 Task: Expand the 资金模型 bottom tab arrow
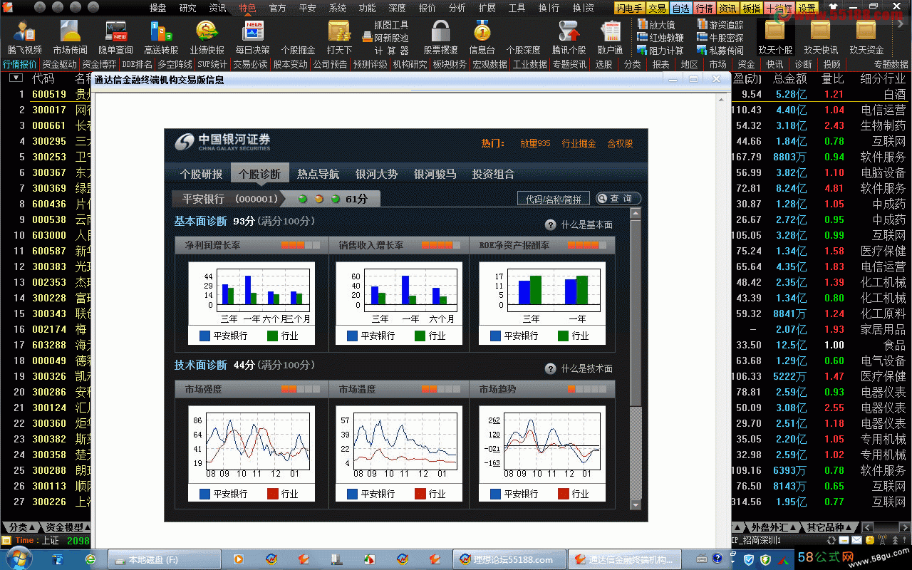pyautogui.click(x=87, y=527)
